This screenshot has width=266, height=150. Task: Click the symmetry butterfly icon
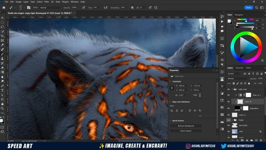(156, 7)
